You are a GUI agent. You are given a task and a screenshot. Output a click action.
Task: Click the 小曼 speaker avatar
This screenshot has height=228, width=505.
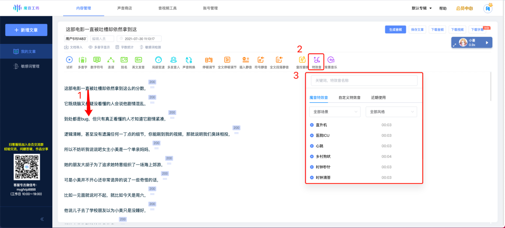(463, 43)
